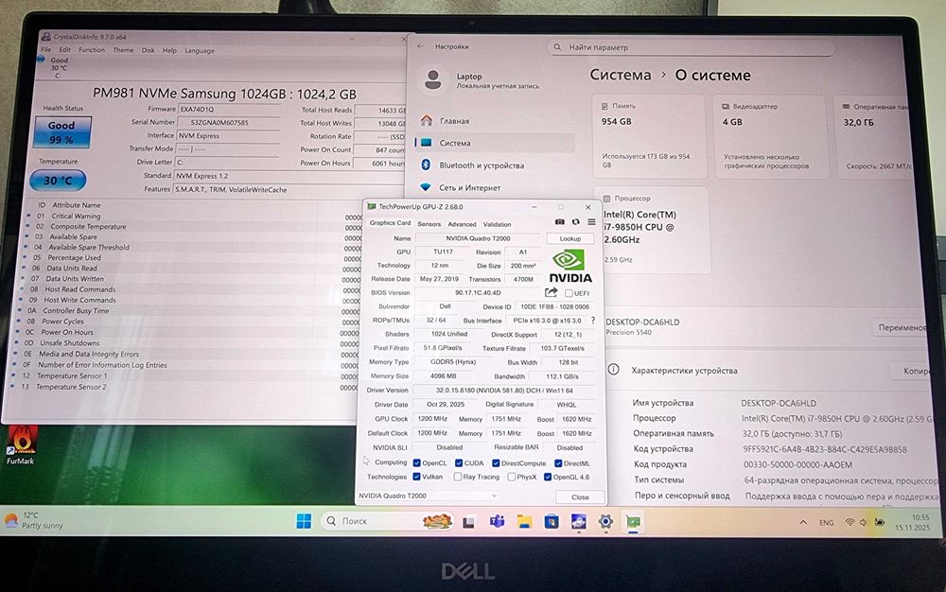Screen dimensions: 946x592
Task: Click the Close button in GPU-Z
Action: click(x=580, y=496)
